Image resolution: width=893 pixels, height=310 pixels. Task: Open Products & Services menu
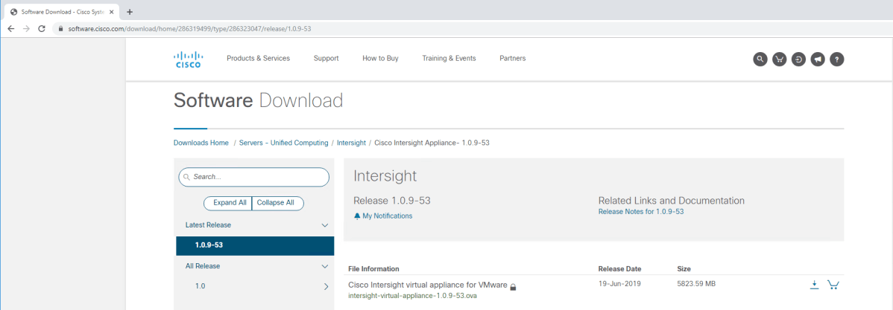pos(258,59)
